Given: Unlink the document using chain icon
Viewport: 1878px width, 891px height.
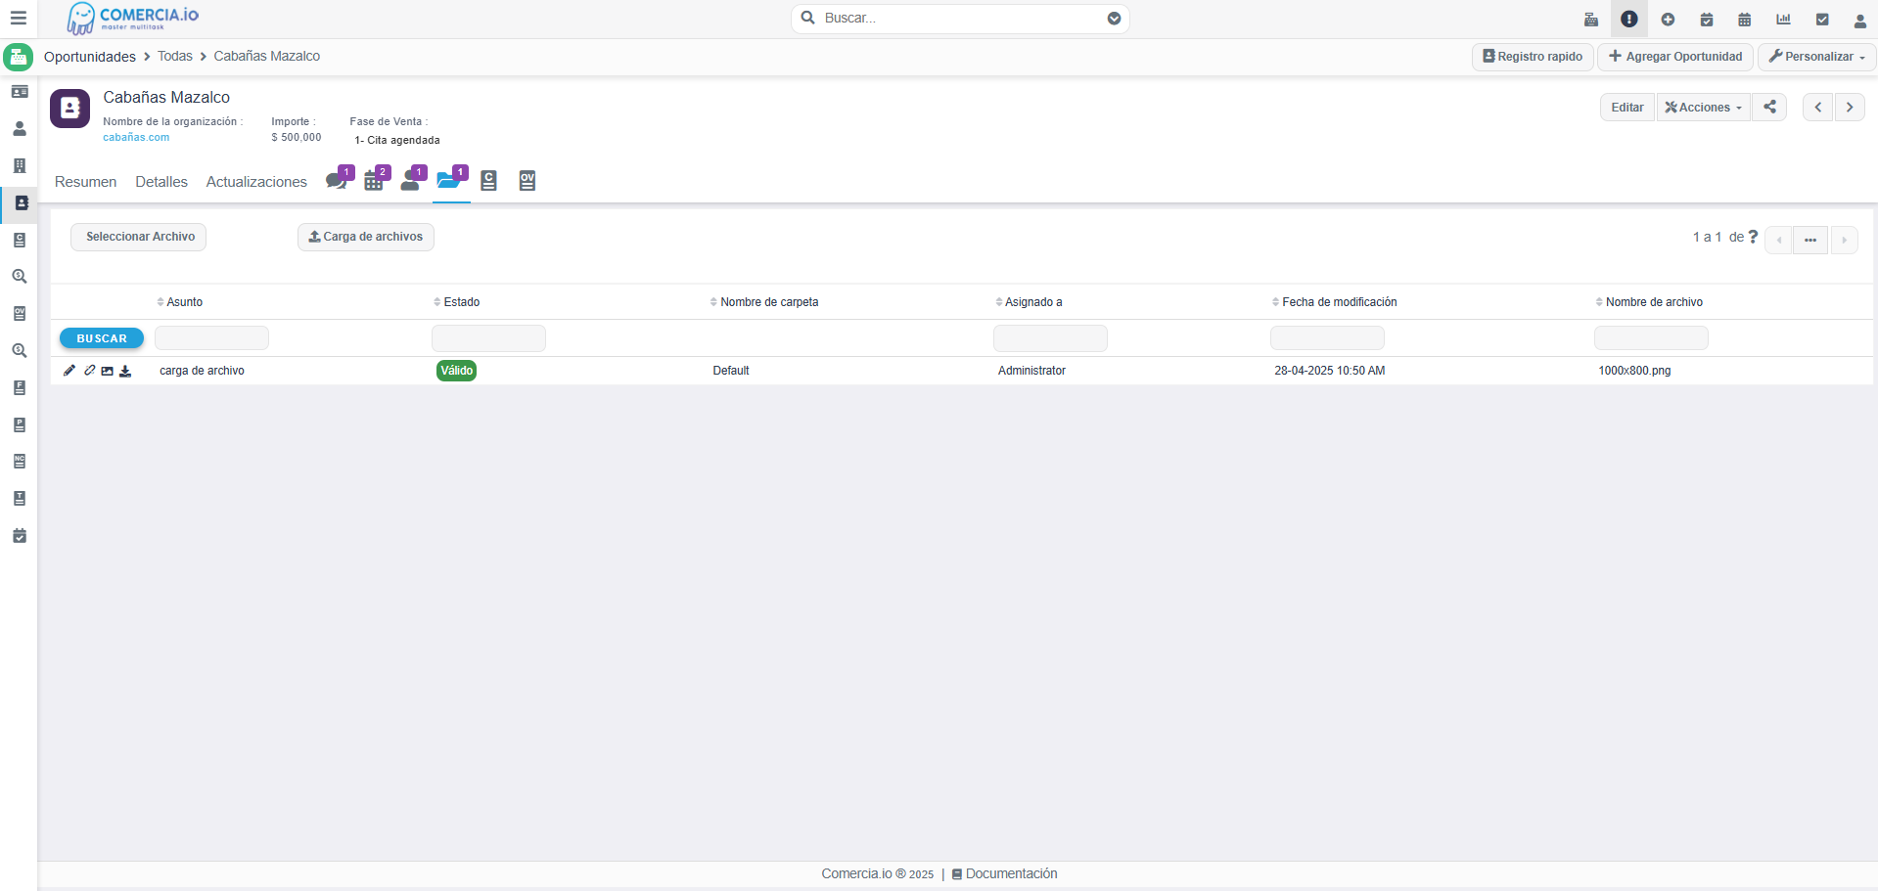Looking at the screenshot, I should click(89, 371).
